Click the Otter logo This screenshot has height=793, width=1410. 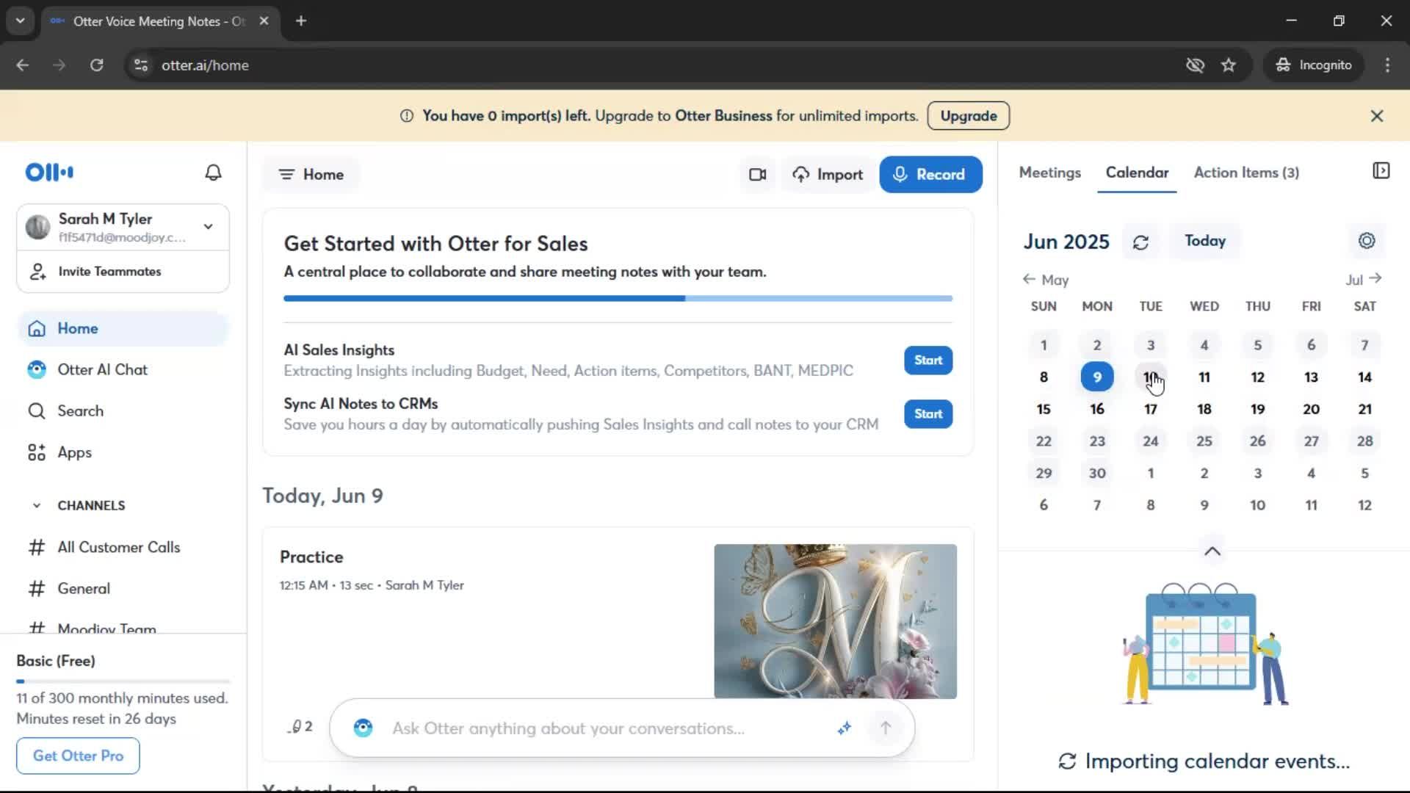[49, 173]
